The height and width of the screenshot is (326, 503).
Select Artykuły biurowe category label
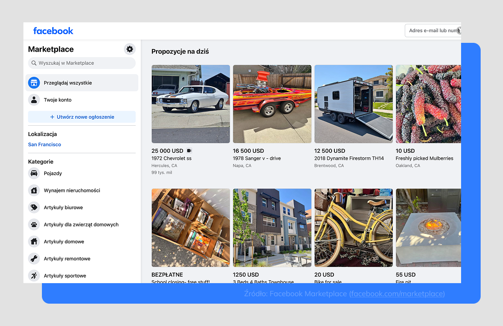[63, 207]
